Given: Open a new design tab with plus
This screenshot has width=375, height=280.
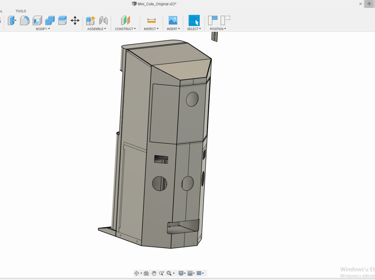Looking at the screenshot, I should (369, 4).
